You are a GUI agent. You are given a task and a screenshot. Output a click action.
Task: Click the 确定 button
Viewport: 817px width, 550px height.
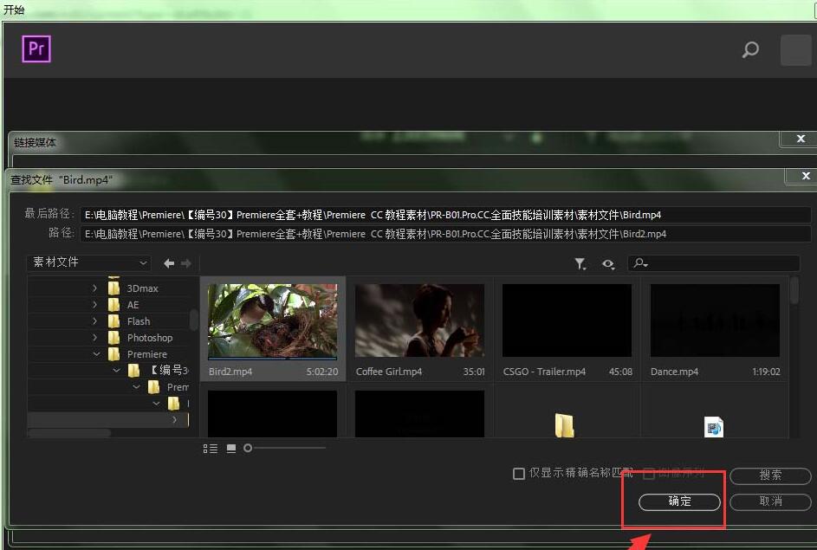click(x=679, y=501)
